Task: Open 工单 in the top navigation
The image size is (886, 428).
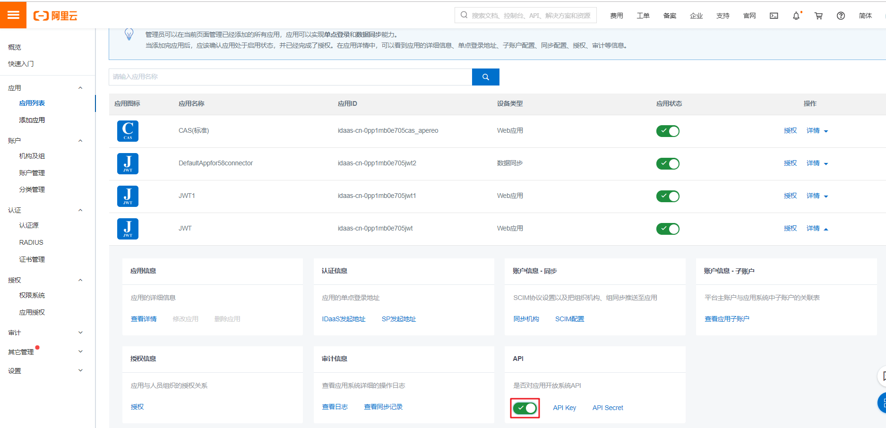Action: [643, 16]
